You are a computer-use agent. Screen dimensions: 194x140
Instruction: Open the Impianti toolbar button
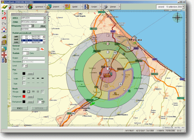pyautogui.click(x=54, y=7)
